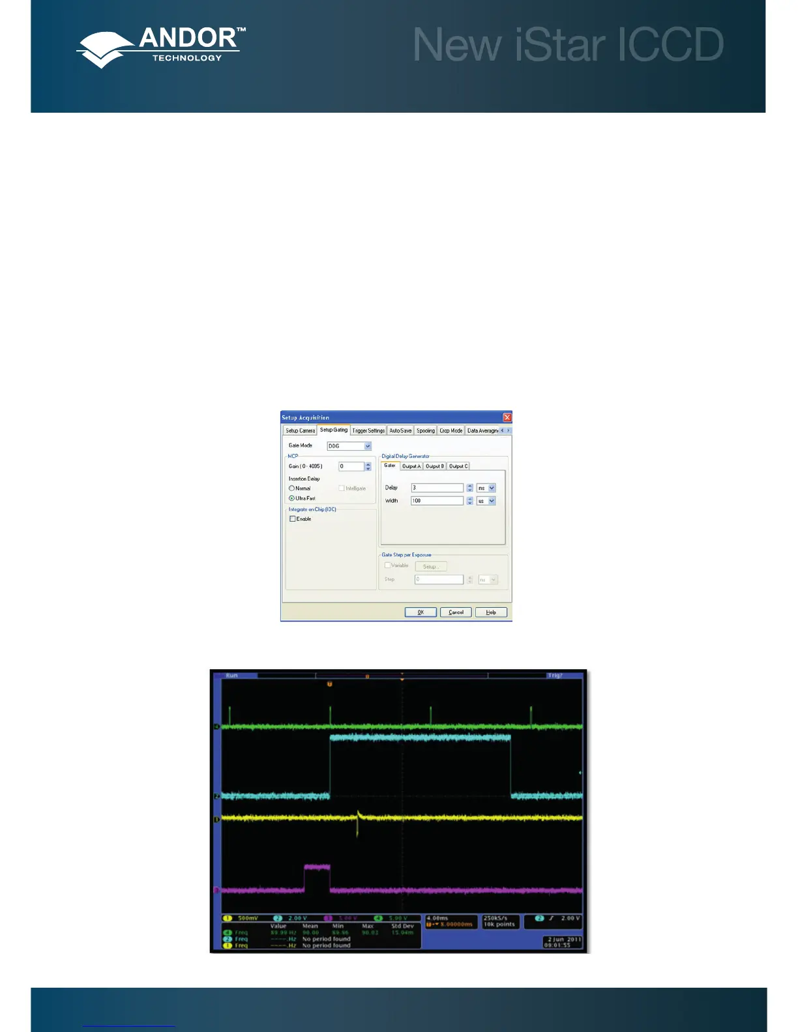
Task: Click the Std Dev column header
Action: pyautogui.click(x=402, y=926)
